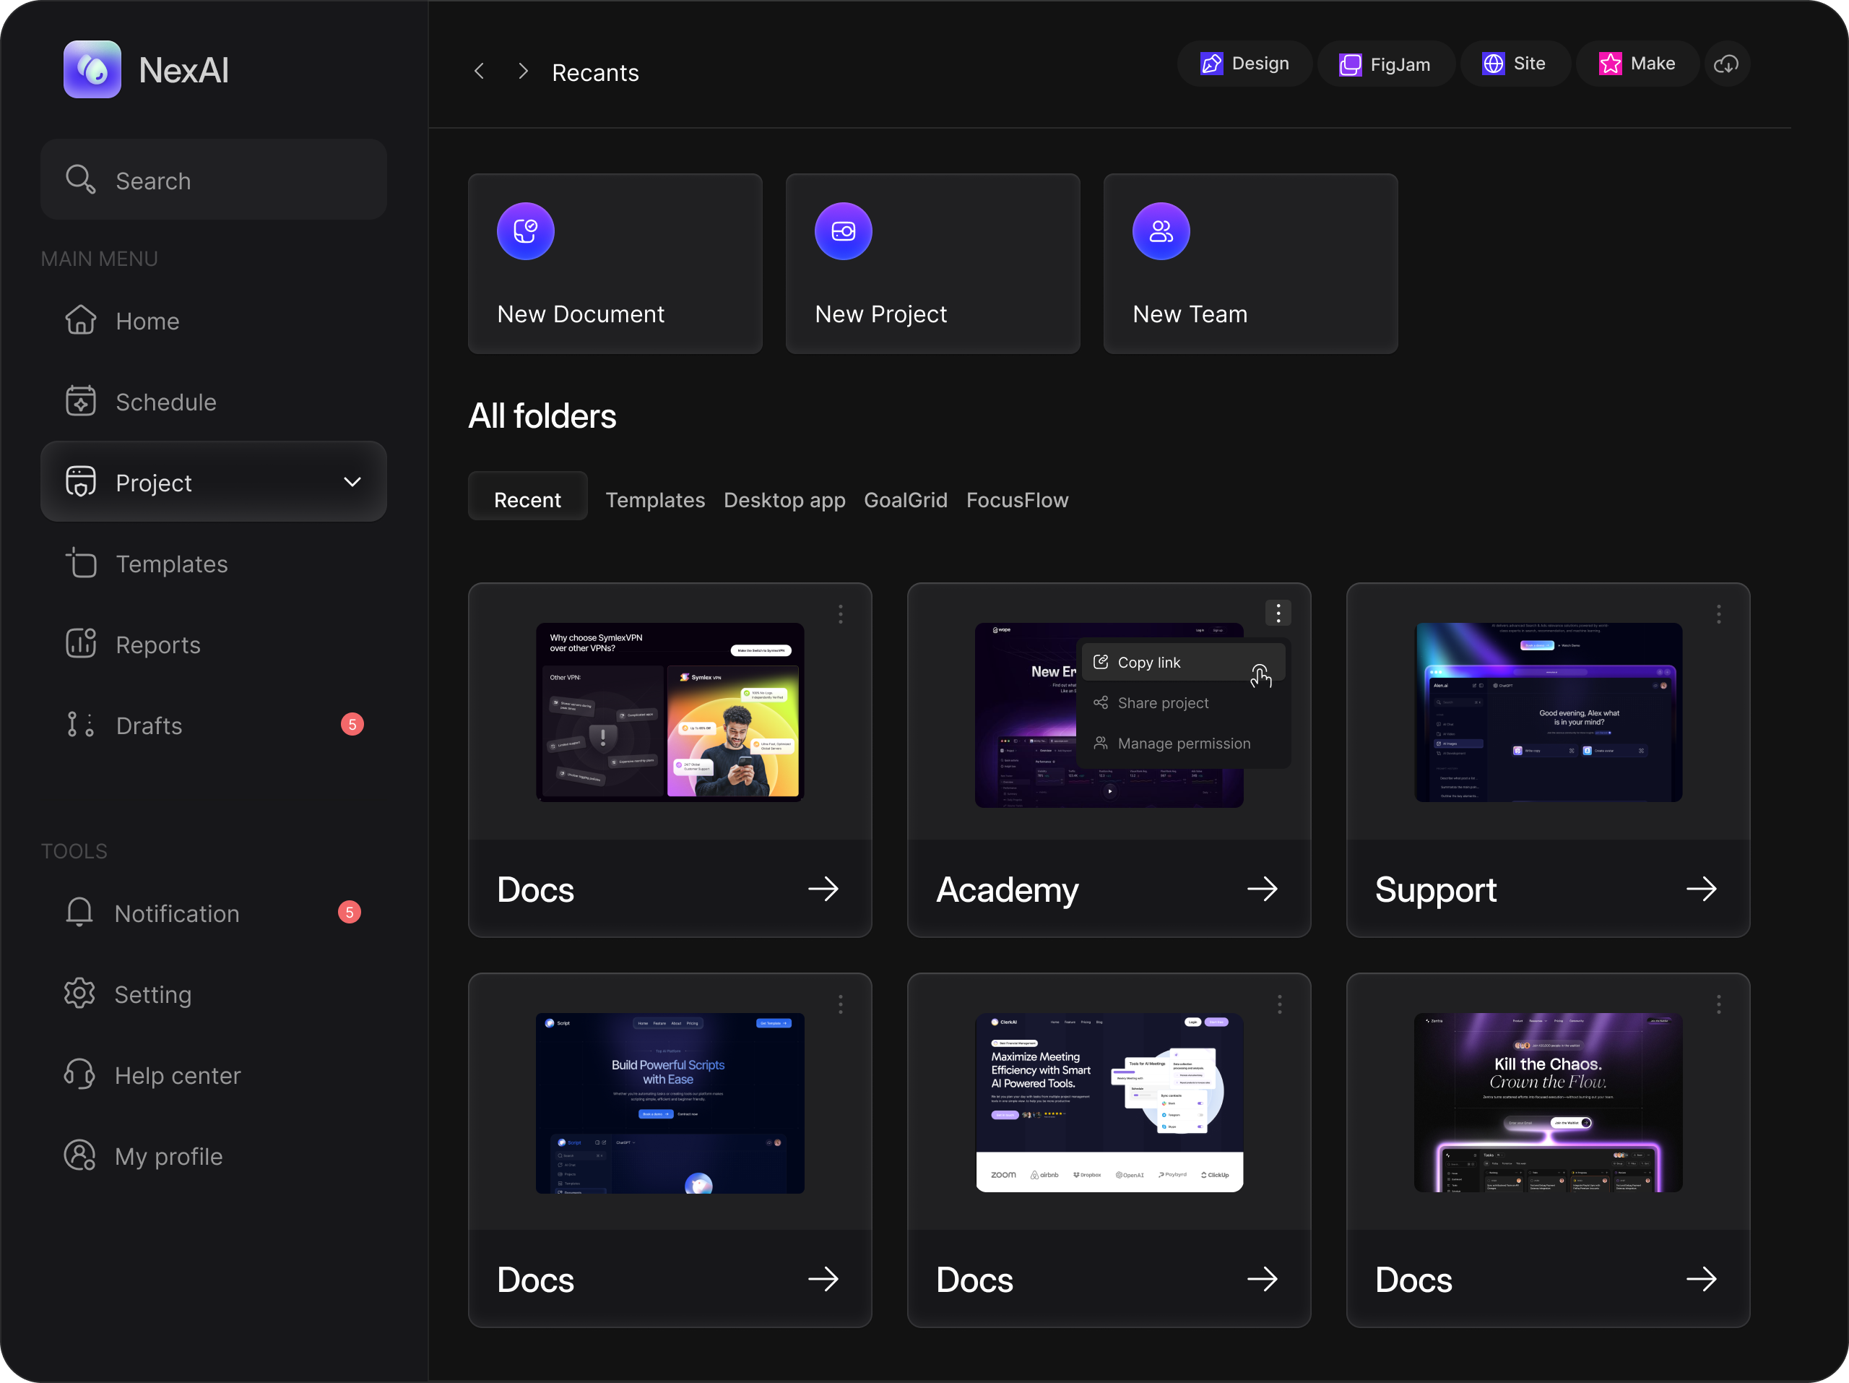This screenshot has height=1383, width=1849.
Task: Click the New Document icon
Action: click(x=525, y=232)
